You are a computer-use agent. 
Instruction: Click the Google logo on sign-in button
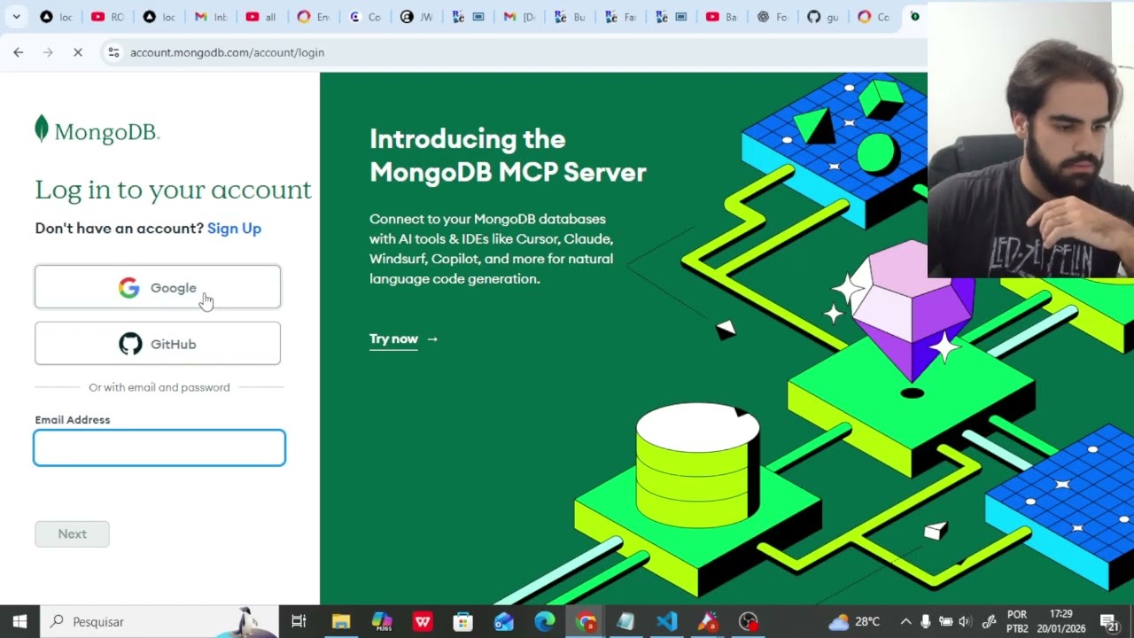point(129,287)
